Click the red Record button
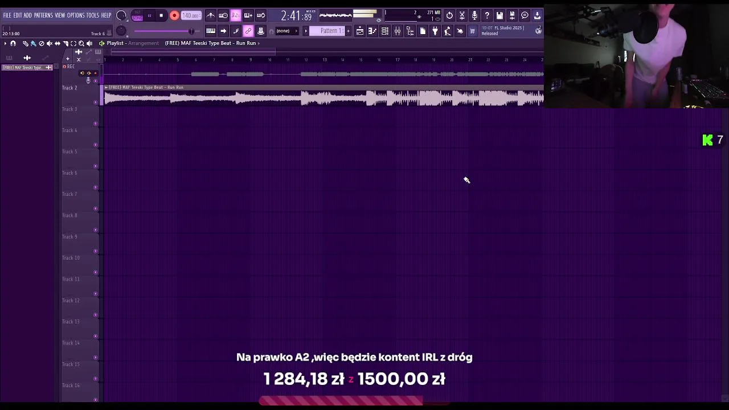 coord(174,15)
